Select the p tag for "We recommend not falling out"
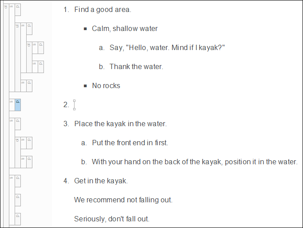Screen dimensions: 303x228 (18, 200)
